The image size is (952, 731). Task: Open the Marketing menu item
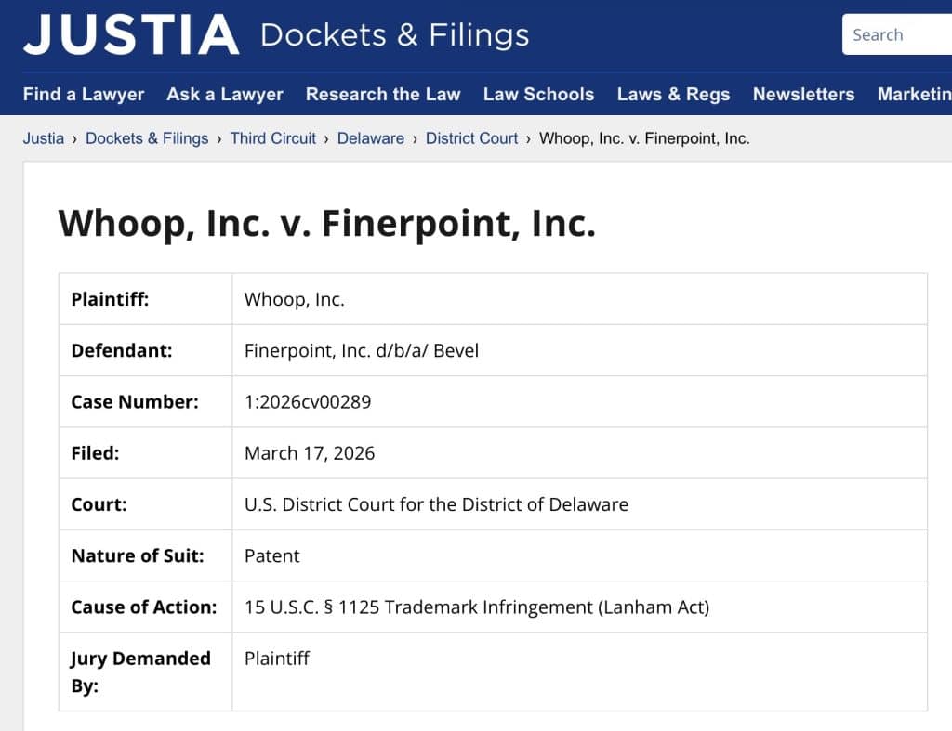click(x=915, y=94)
